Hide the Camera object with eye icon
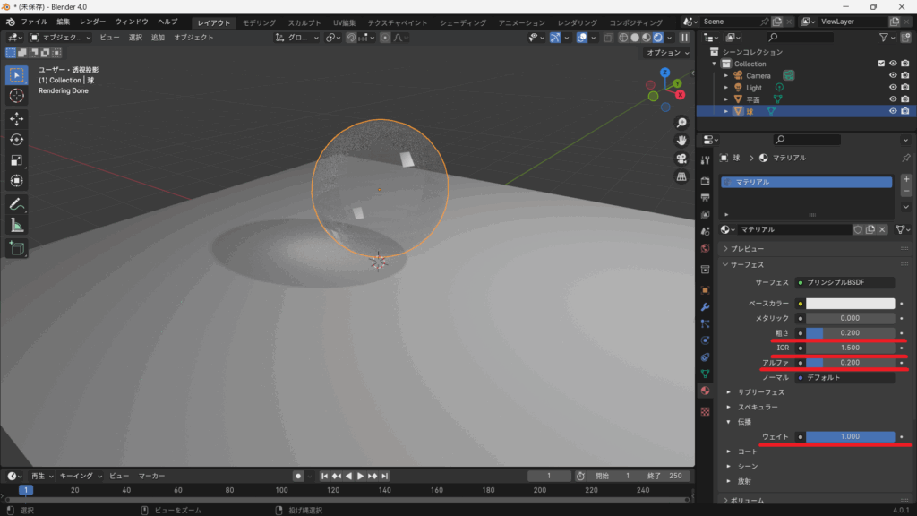The image size is (917, 516). tap(893, 75)
